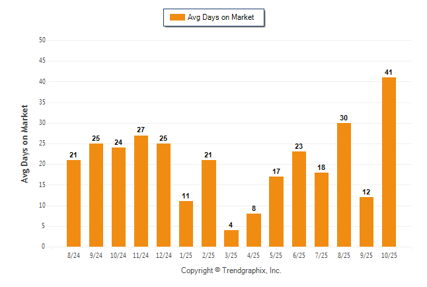Click the 12/24 x-axis label
Screen dimensions: 427x287
[163, 255]
